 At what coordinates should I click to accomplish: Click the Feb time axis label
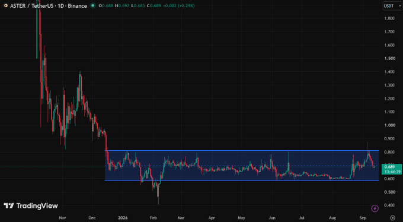pyautogui.click(x=153, y=218)
